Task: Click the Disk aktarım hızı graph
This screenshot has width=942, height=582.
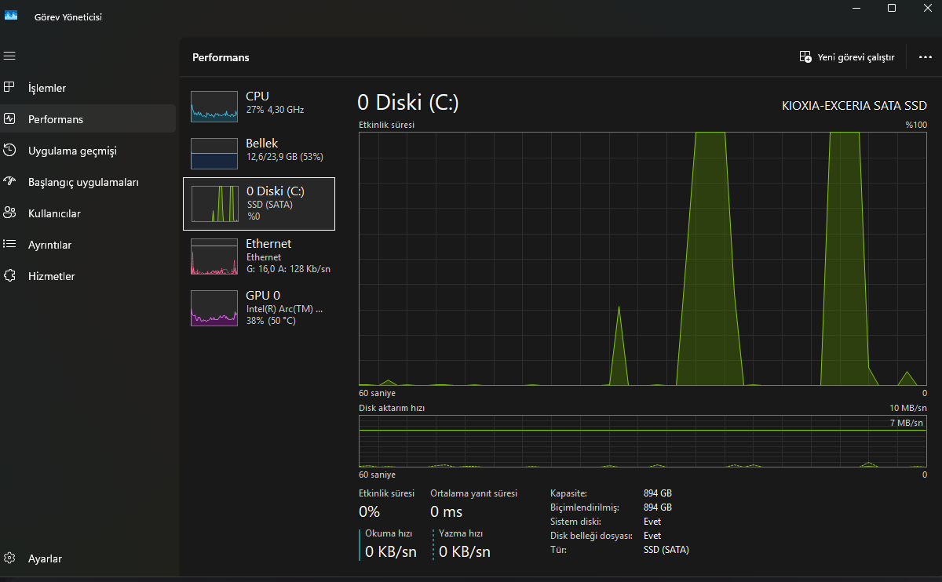Action: (x=642, y=442)
